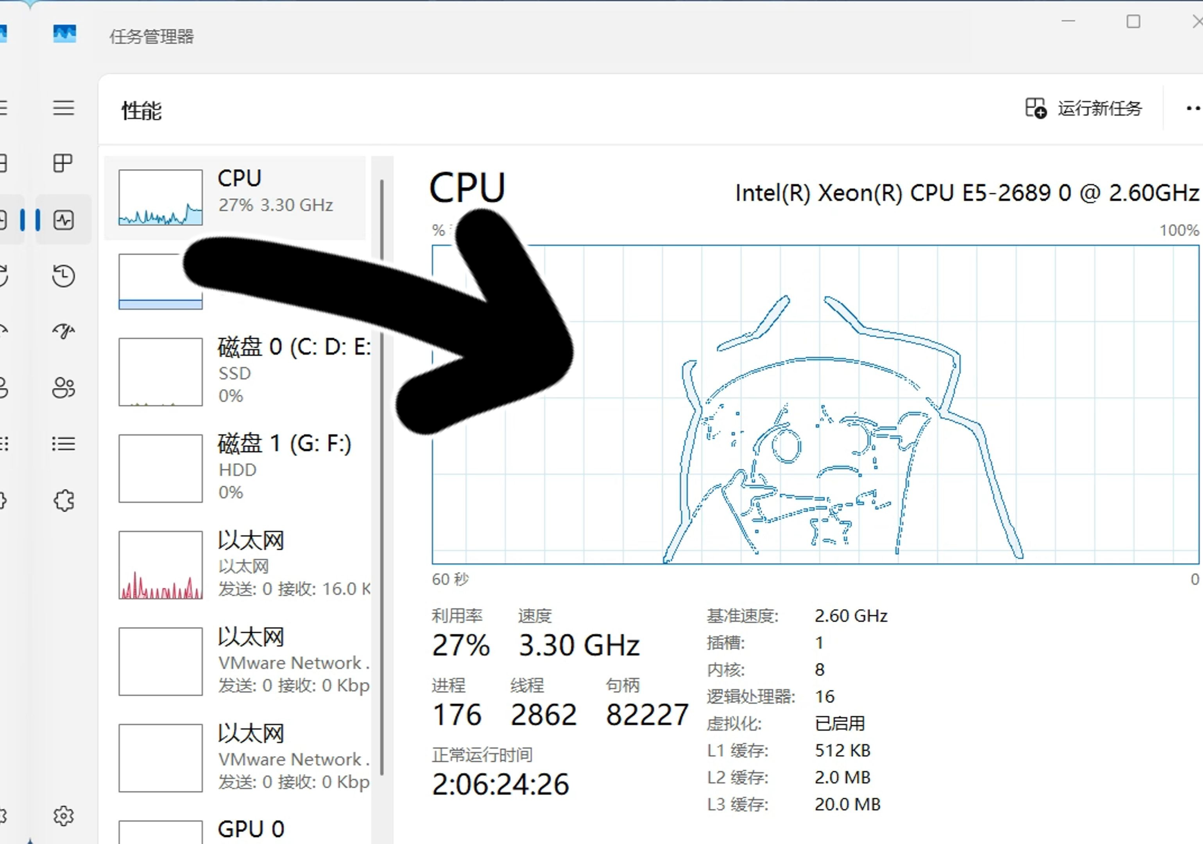This screenshot has height=844, width=1203.
Task: Click the red 以太网 activity graph thumbnail
Action: (160, 565)
